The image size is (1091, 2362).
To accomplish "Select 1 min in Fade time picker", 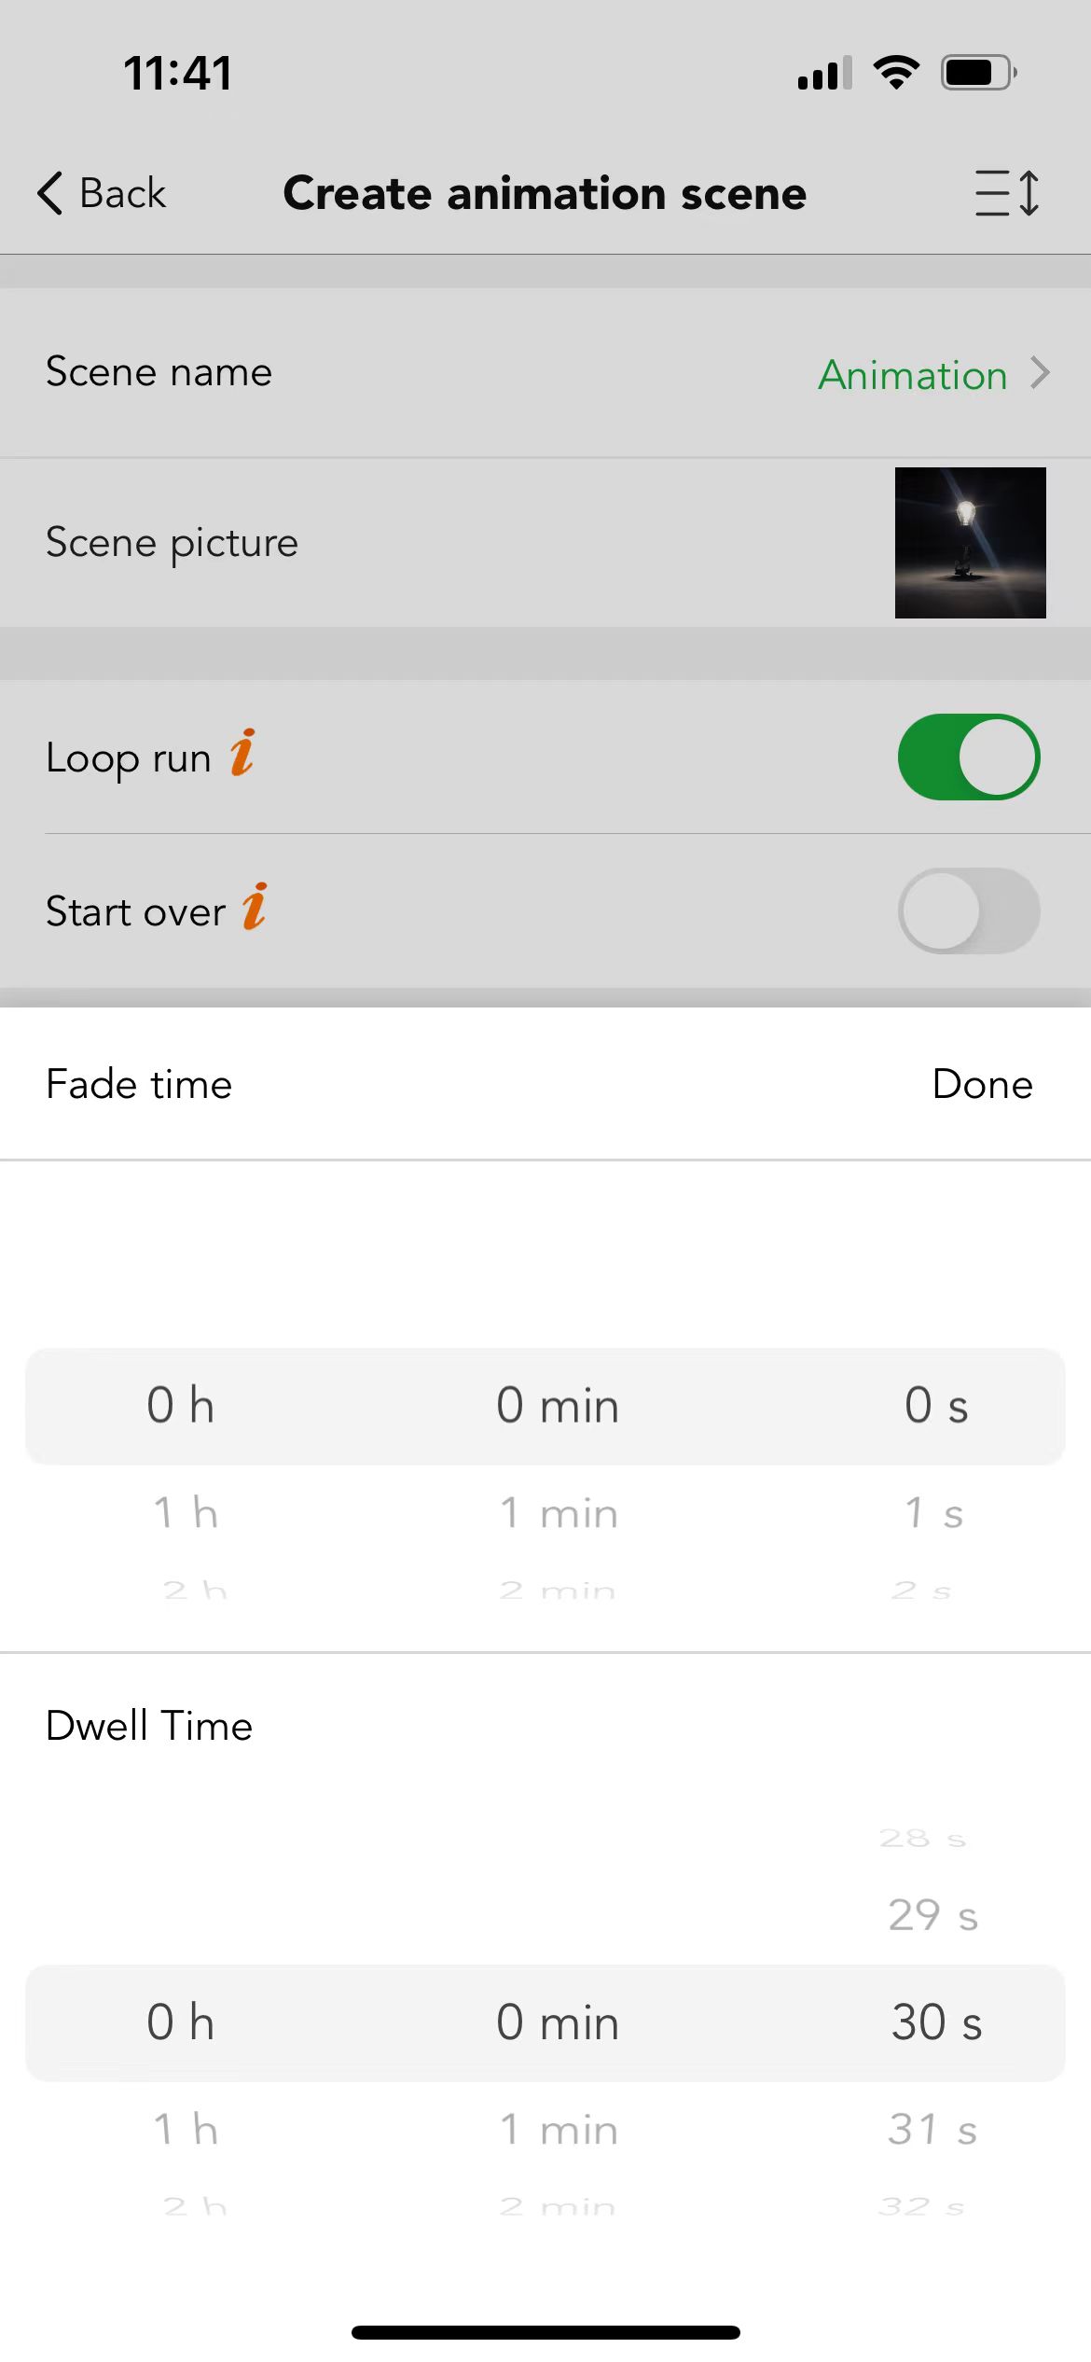I will 559,1512.
